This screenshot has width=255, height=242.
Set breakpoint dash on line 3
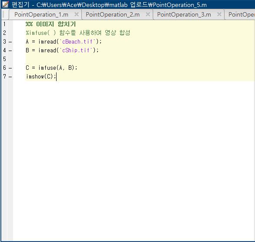[x=10, y=42]
